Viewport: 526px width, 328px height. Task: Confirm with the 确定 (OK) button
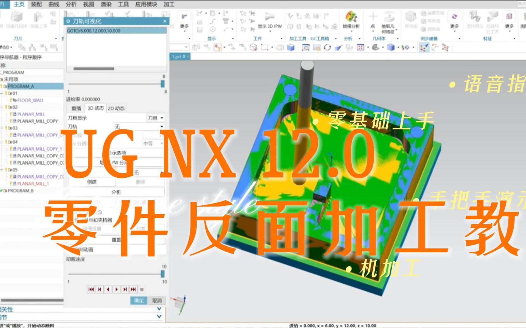(x=139, y=301)
